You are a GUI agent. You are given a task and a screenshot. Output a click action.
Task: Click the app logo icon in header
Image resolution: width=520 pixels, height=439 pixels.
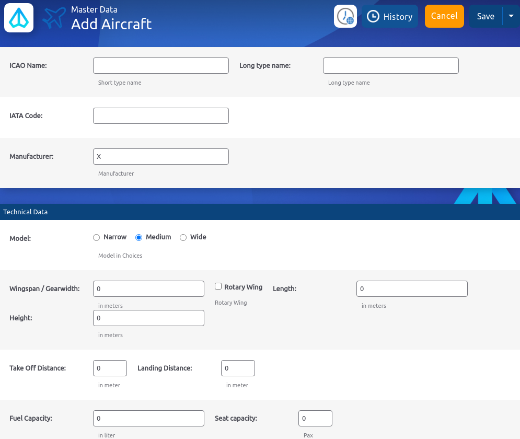(19, 17)
